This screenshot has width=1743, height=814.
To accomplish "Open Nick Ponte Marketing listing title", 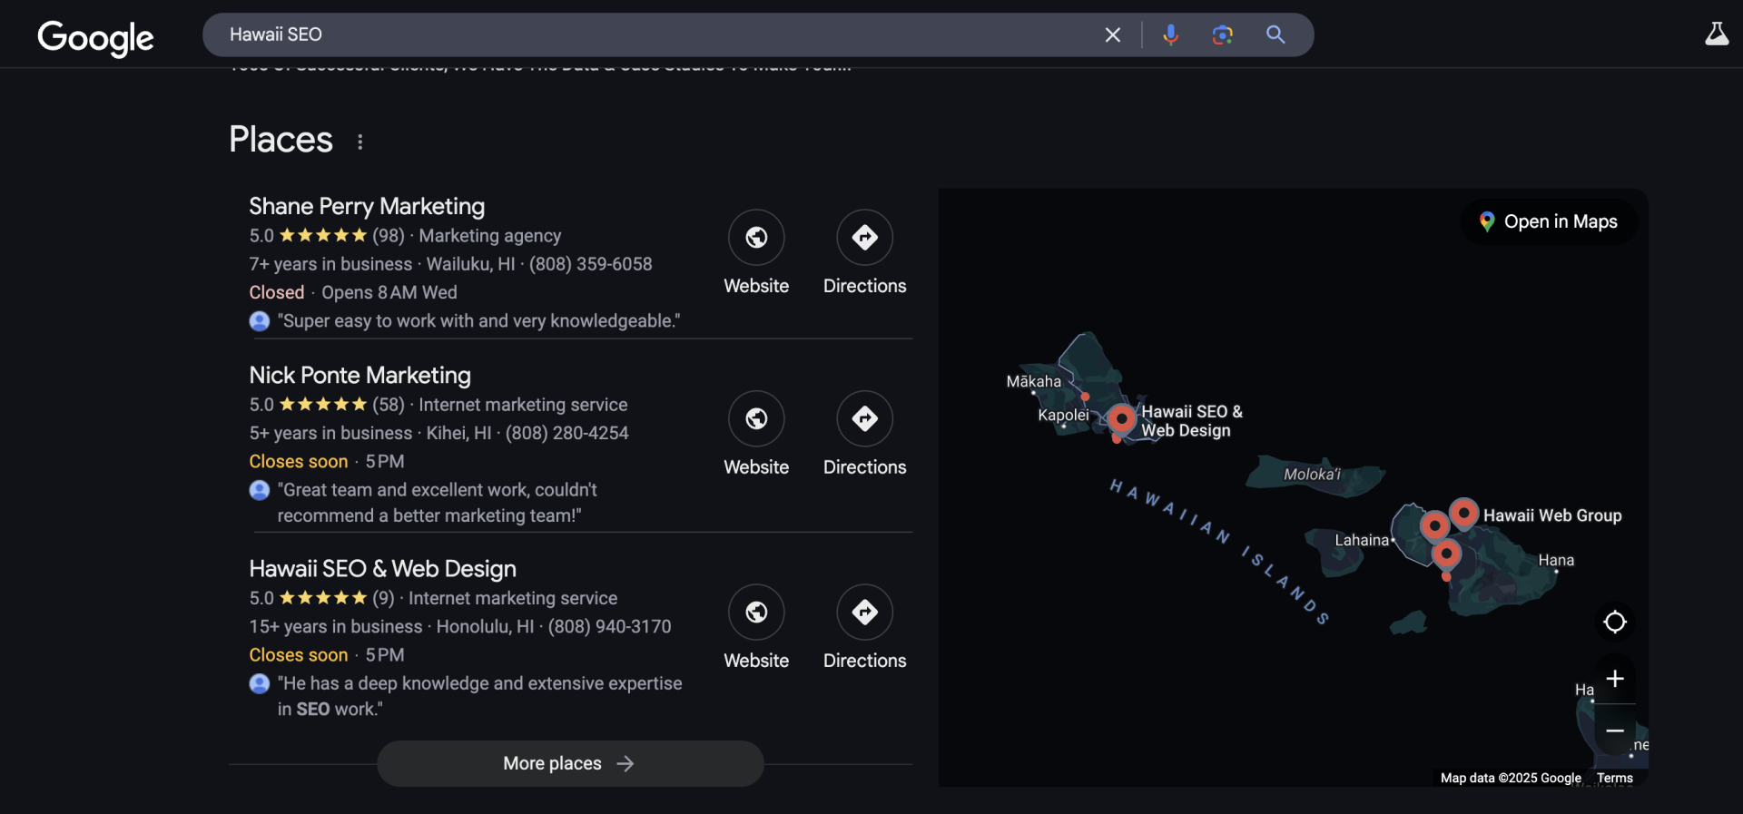I will (x=360, y=375).
